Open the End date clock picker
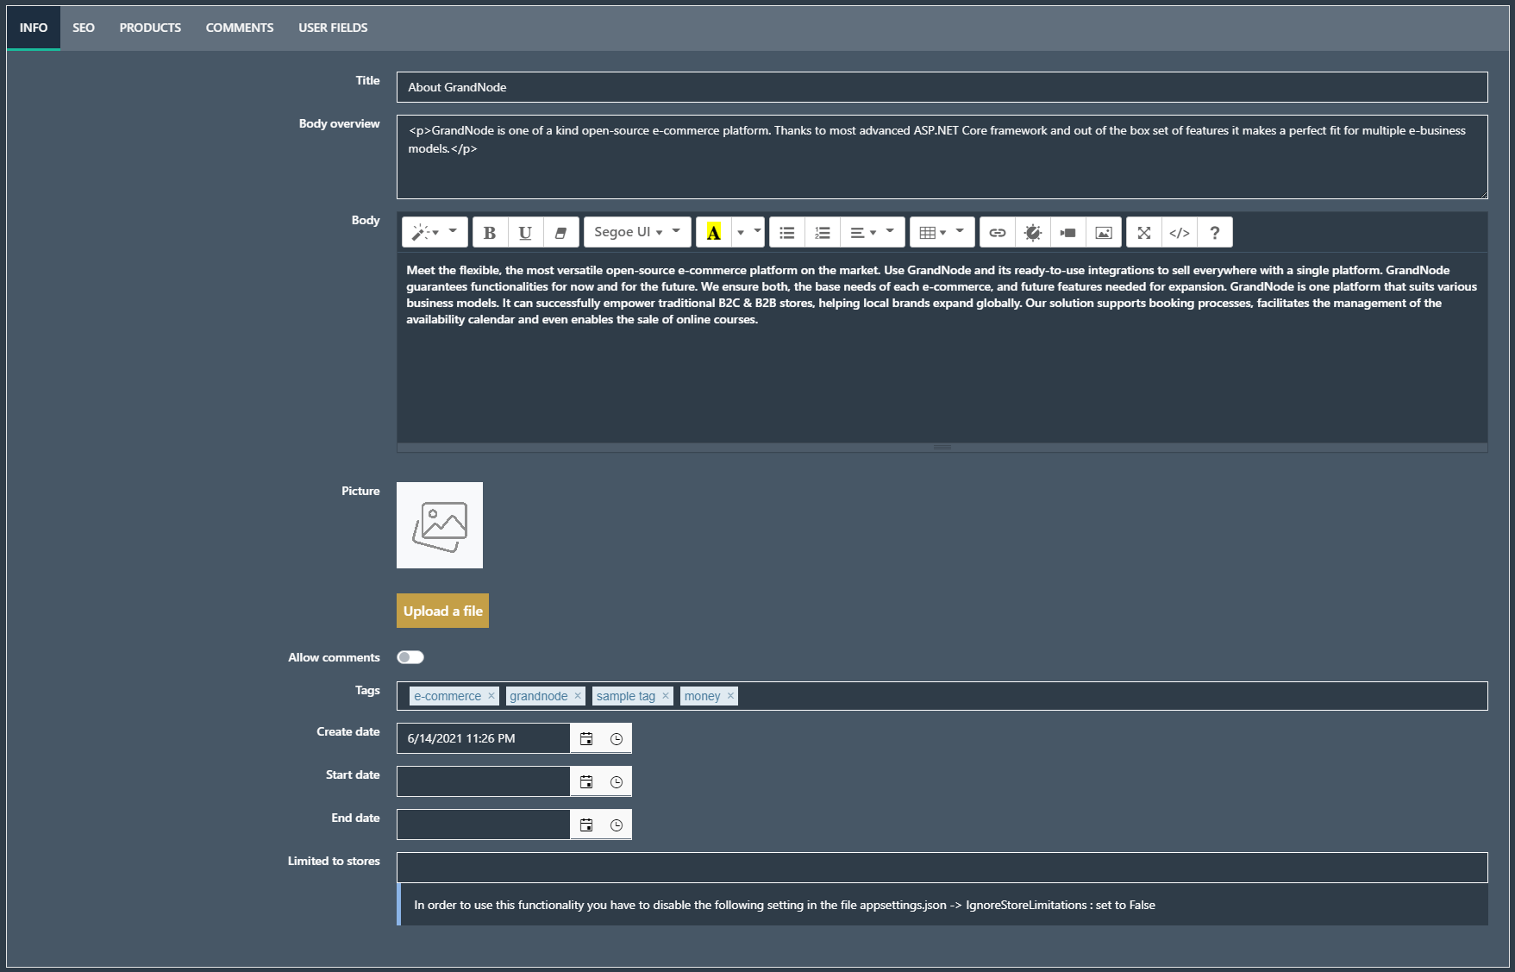The height and width of the screenshot is (972, 1515). pyautogui.click(x=617, y=825)
